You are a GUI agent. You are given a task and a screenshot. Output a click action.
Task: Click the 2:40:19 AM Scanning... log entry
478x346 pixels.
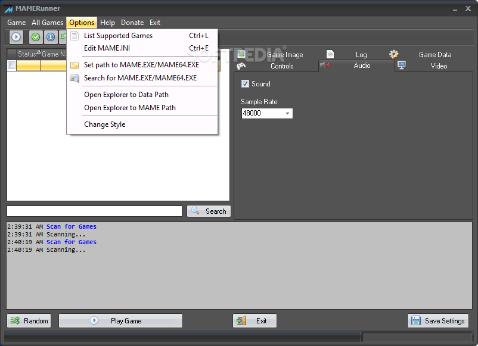coord(46,250)
